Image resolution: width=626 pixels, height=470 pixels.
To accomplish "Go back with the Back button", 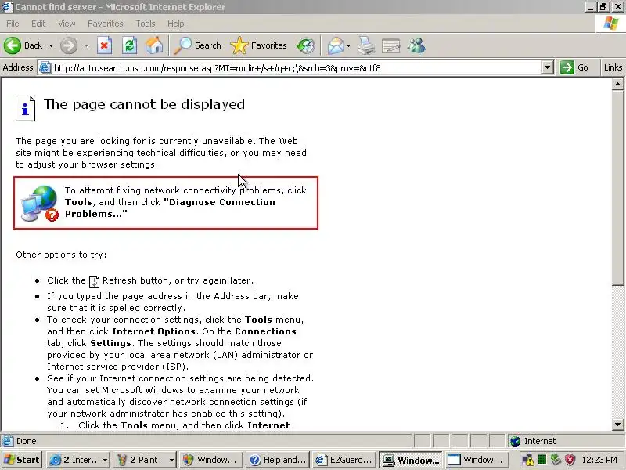I will click(x=23, y=45).
